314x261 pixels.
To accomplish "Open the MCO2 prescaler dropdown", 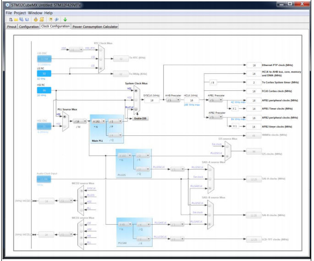I will pyautogui.click(x=66, y=200).
